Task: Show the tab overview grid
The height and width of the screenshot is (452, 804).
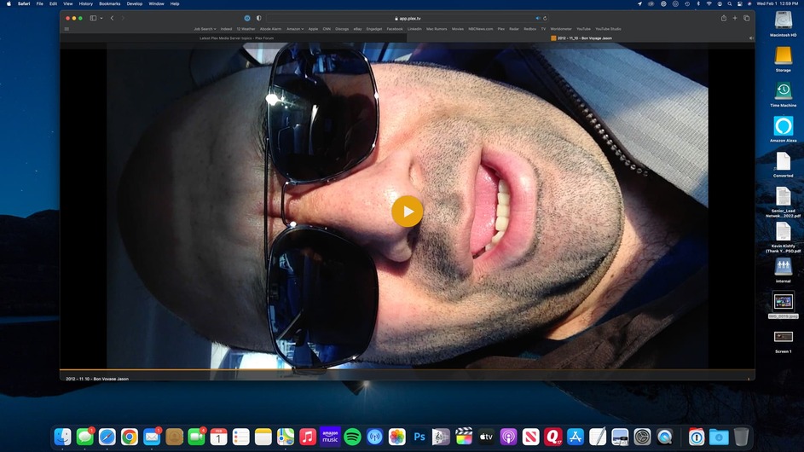Action: pyautogui.click(x=747, y=18)
